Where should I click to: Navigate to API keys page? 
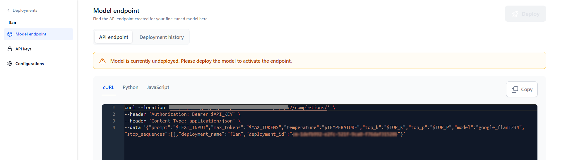pos(23,49)
